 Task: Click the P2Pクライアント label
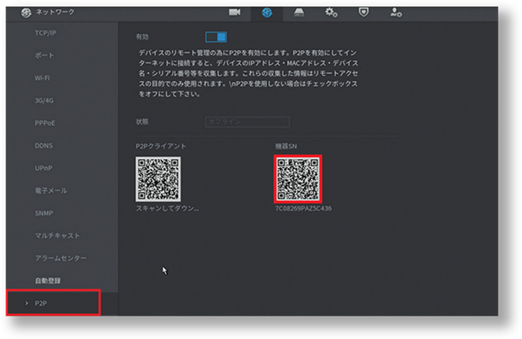click(x=161, y=147)
